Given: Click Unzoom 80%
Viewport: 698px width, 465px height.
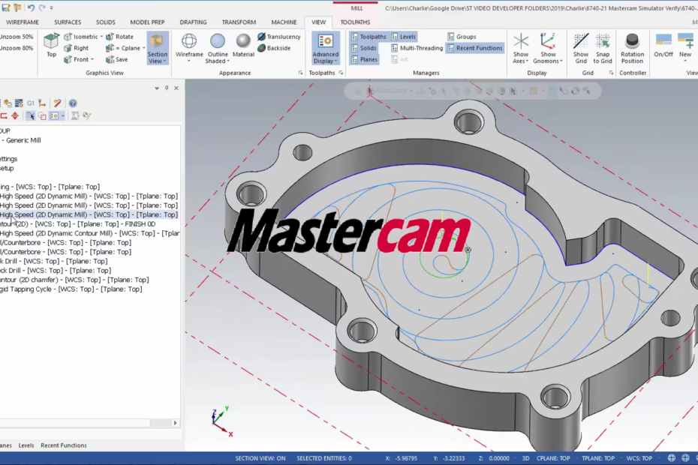Looking at the screenshot, I should 17,48.
